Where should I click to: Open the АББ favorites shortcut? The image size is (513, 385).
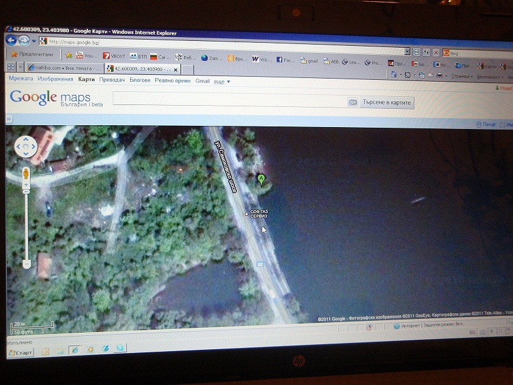pos(331,61)
